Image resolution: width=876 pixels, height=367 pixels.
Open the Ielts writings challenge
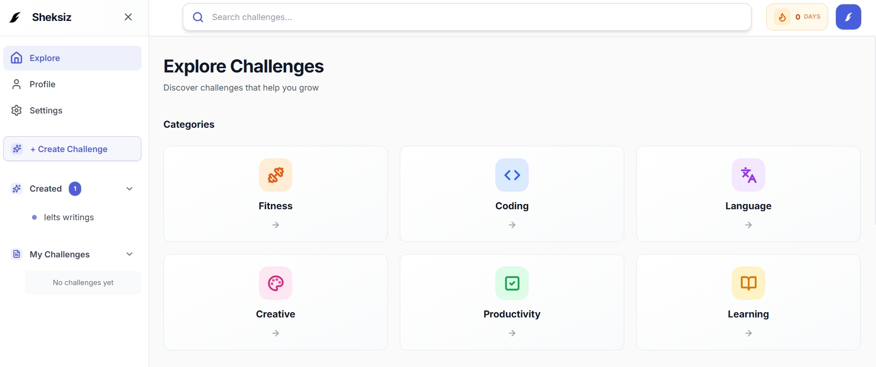pyautogui.click(x=69, y=217)
